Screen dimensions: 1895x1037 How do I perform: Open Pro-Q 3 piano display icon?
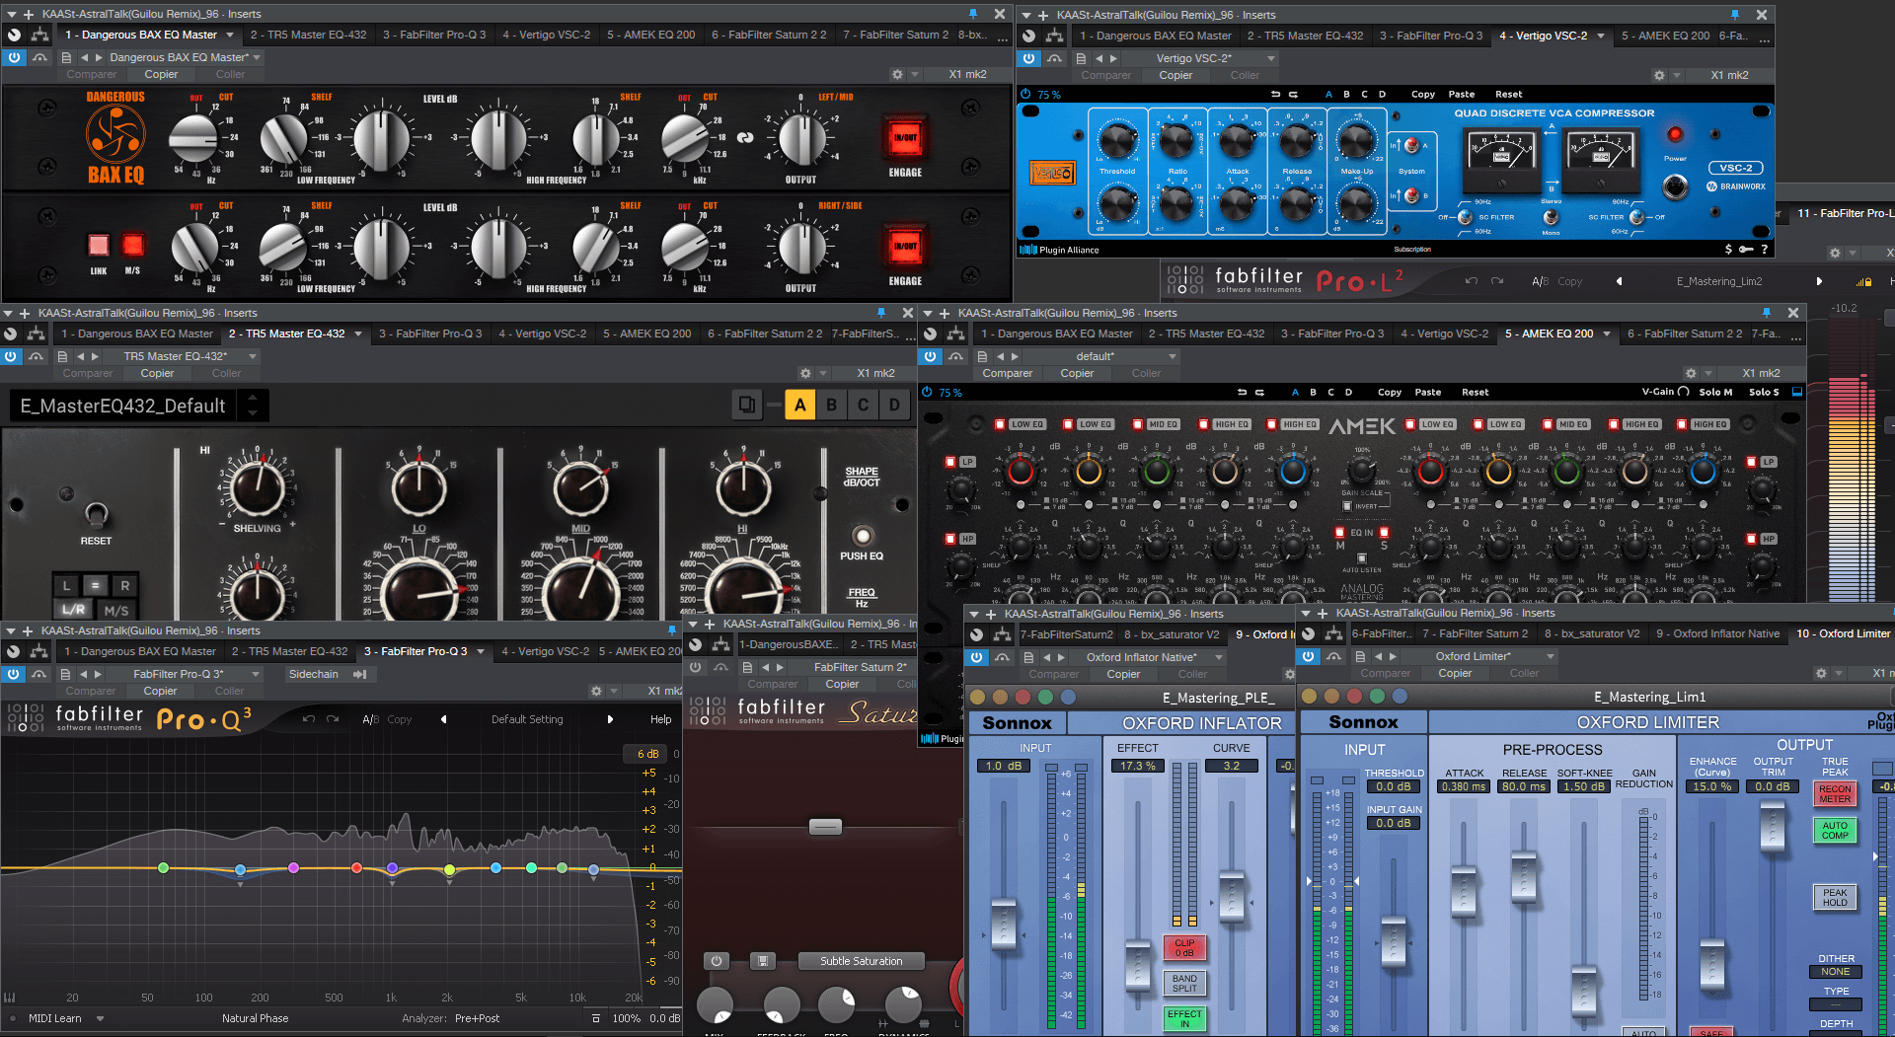10,997
